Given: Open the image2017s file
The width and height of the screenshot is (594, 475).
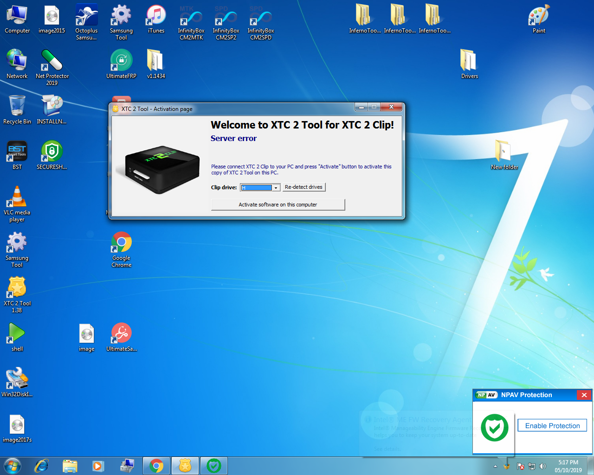Looking at the screenshot, I should coord(17,428).
